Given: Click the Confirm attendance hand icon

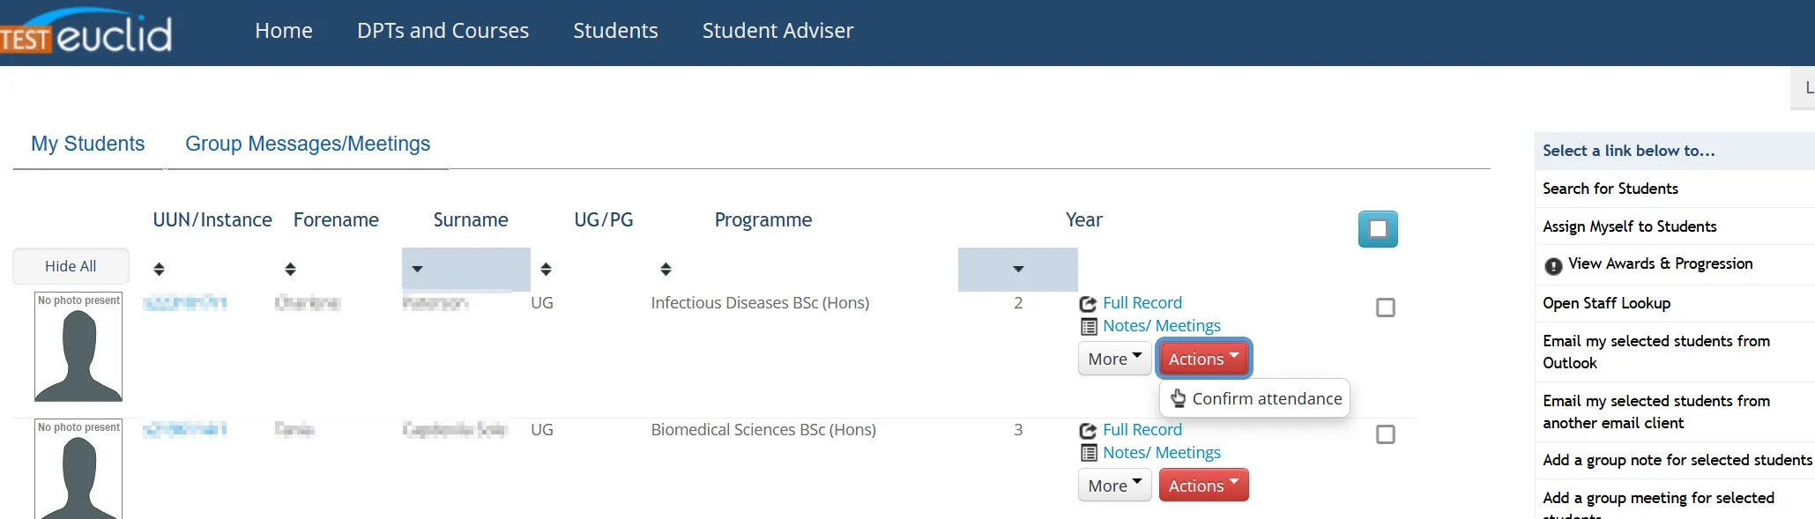Looking at the screenshot, I should [1178, 399].
